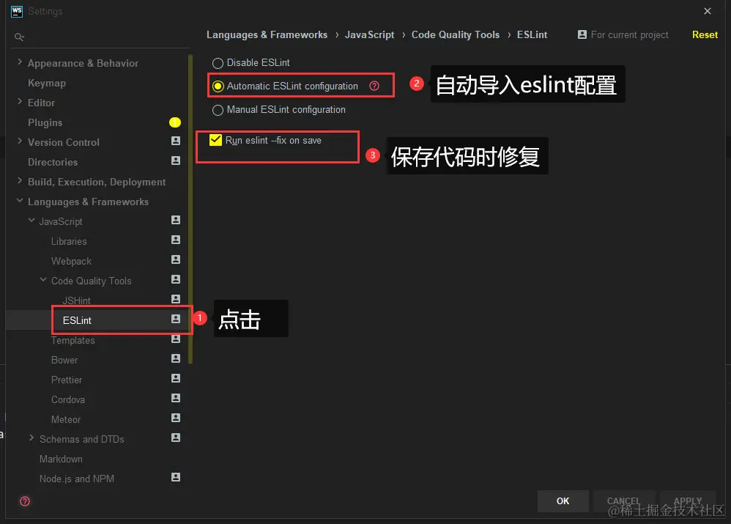Click the settings tree vertical scrollbar

(x=190, y=209)
